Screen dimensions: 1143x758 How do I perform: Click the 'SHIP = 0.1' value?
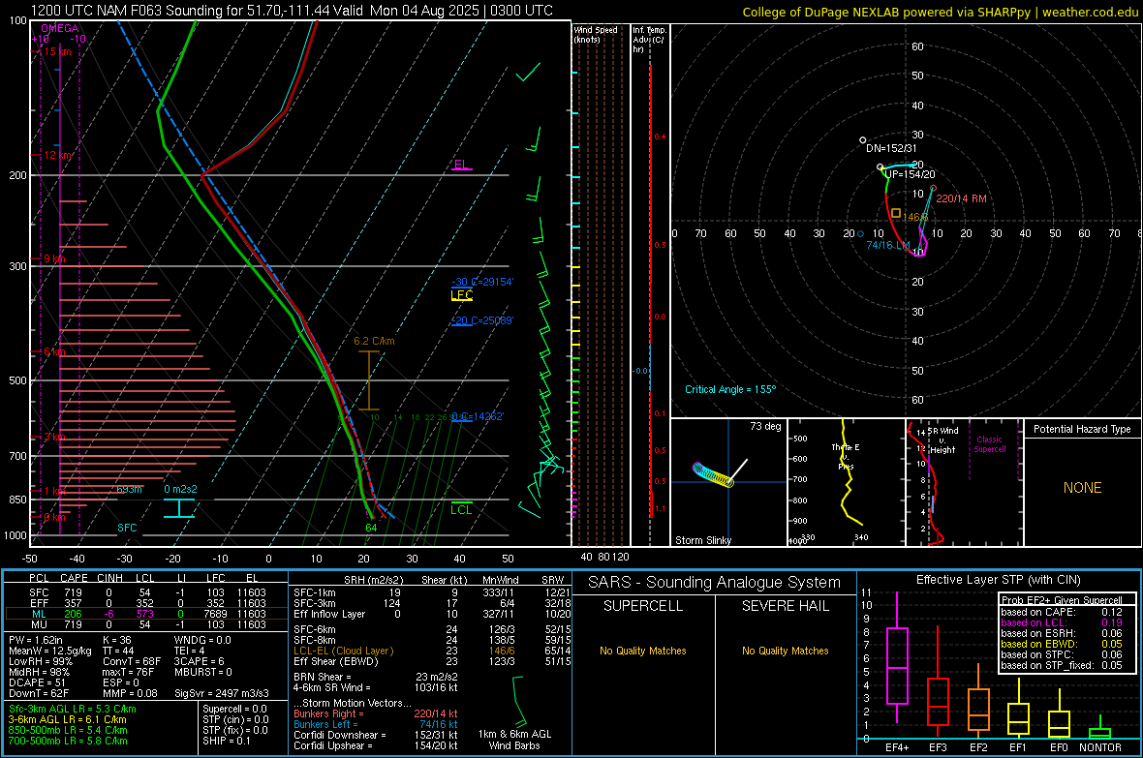point(227,741)
